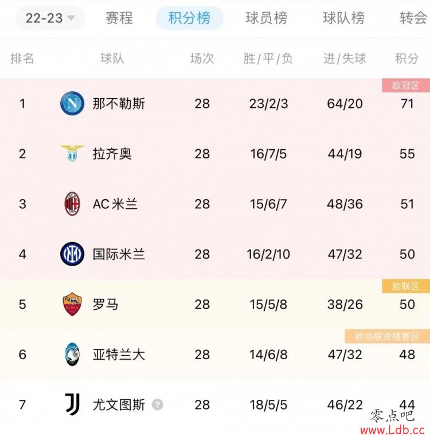Click the 欧协联资格赛区 zone label
Image resolution: width=430 pixels, height=436 pixels.
pyautogui.click(x=387, y=336)
